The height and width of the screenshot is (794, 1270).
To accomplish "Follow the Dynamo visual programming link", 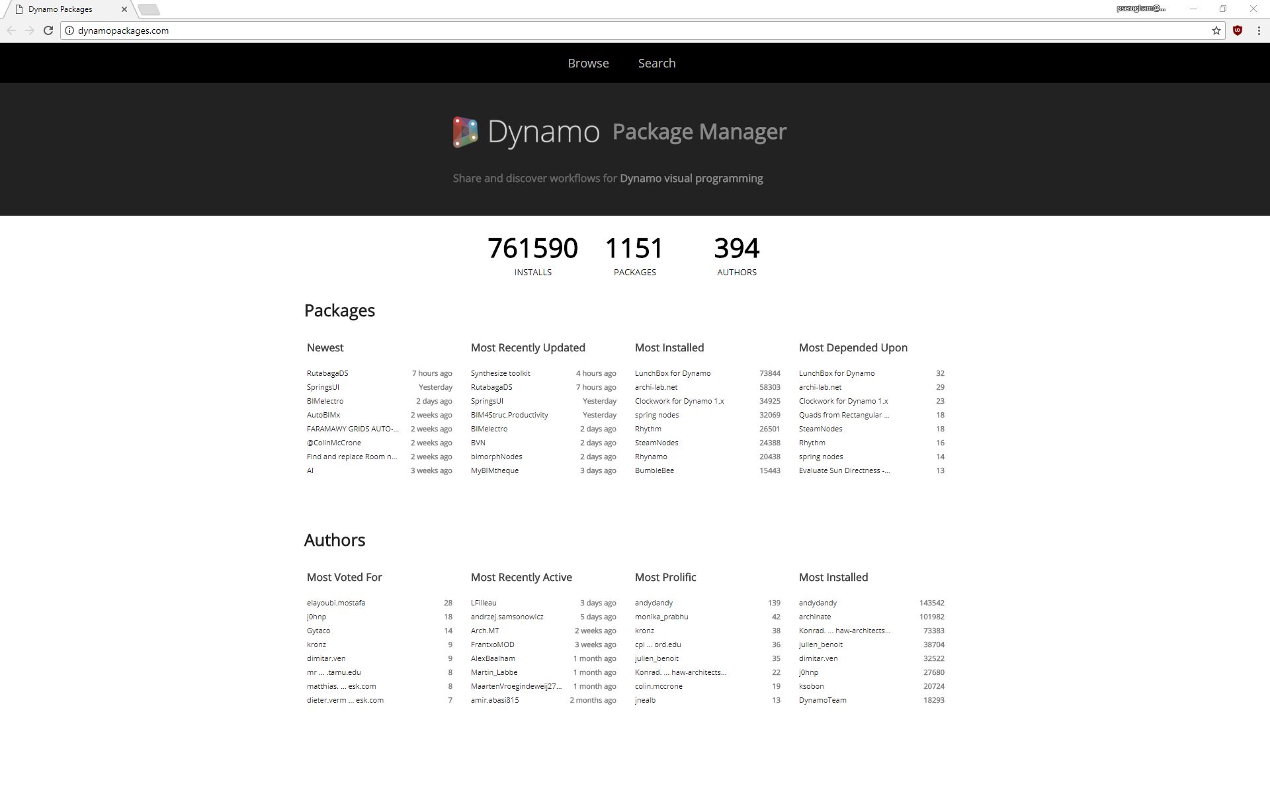I will coord(691,178).
